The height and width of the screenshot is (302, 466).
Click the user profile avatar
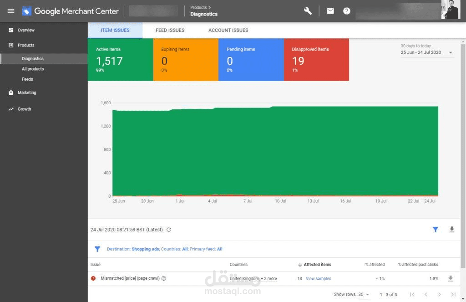[451, 10]
